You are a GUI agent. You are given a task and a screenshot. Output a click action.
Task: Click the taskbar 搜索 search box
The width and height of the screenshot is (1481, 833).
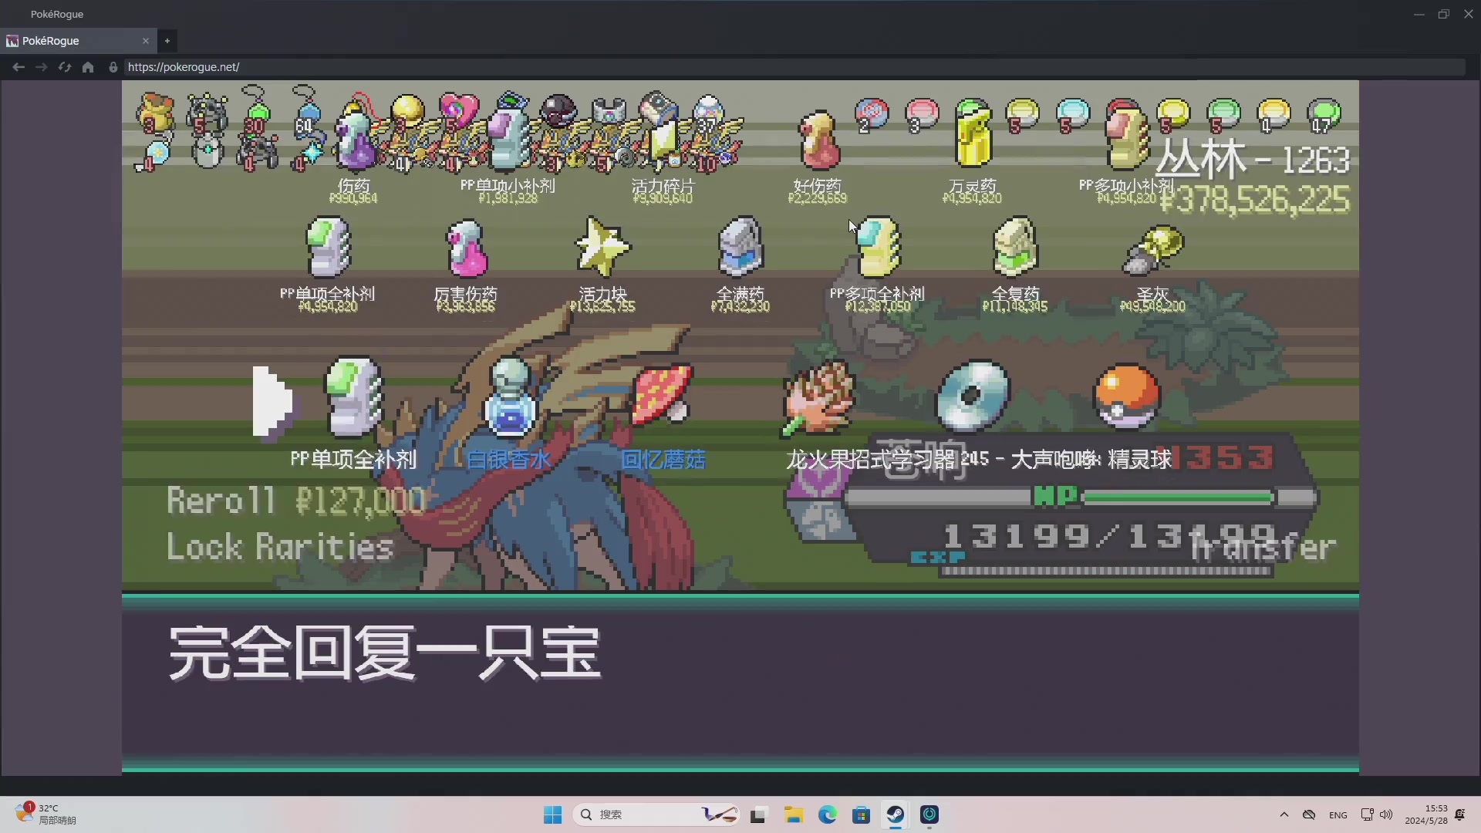pos(656,814)
